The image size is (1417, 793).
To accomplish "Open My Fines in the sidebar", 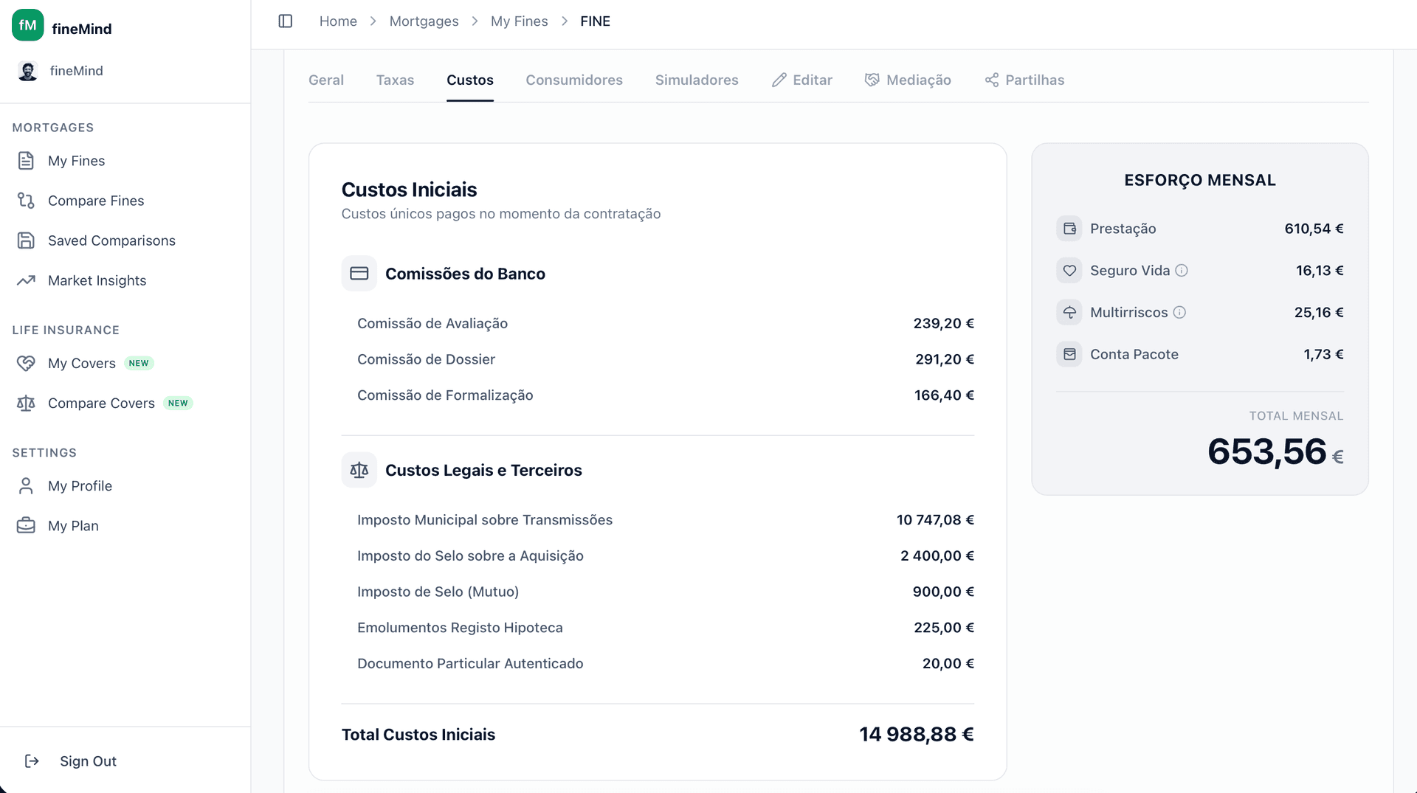I will [x=76, y=161].
